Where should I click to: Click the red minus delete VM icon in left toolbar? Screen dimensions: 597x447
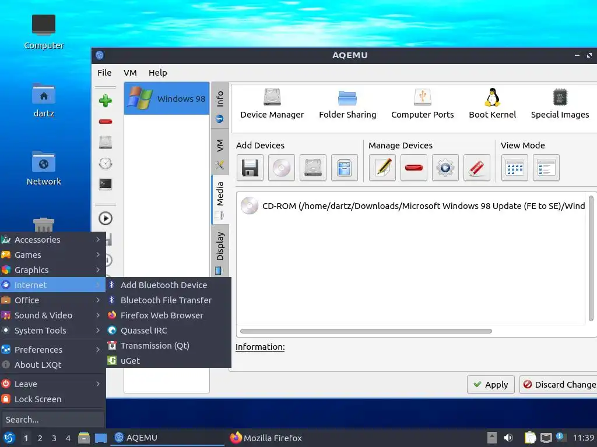(106, 122)
